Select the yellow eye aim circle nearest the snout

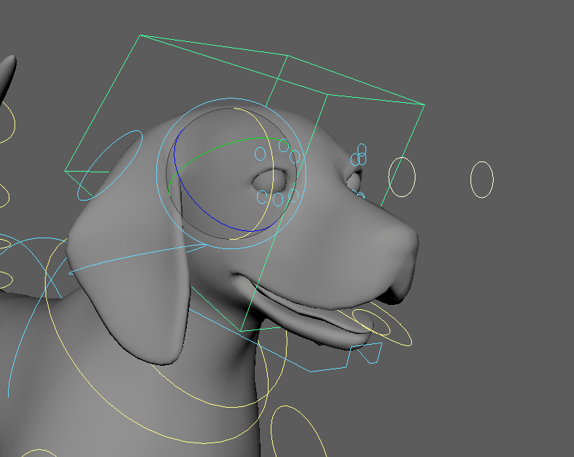click(x=402, y=177)
